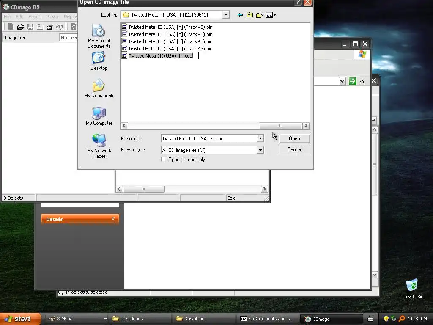Open CDmage Action menu
This screenshot has width=433, height=325.
(x=35, y=17)
